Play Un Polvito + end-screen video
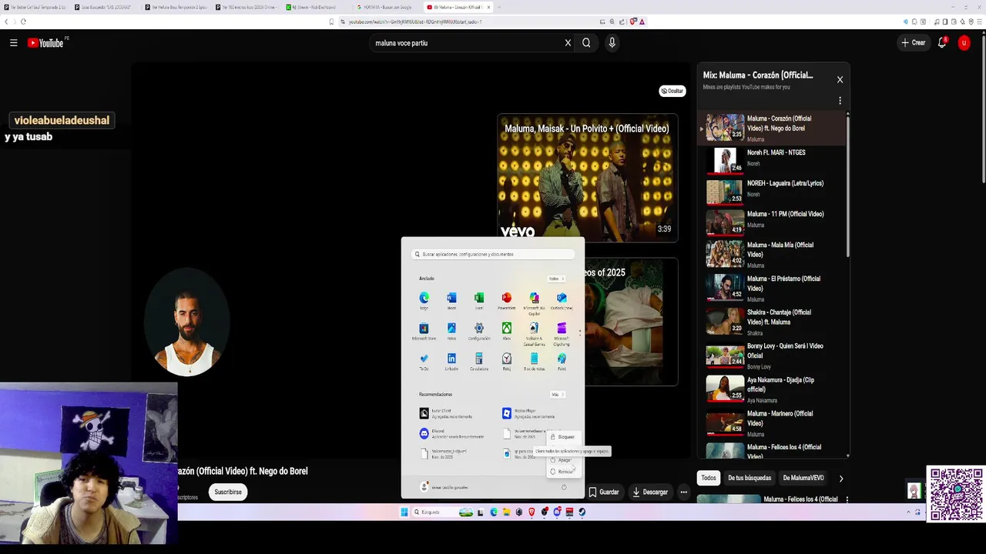Screen dimensions: 986x554 pos(587,178)
